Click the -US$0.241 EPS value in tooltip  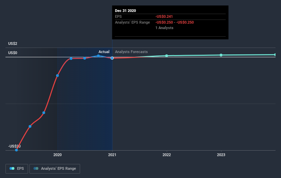pyautogui.click(x=164, y=16)
